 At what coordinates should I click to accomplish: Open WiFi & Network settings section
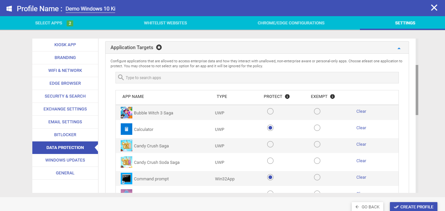[x=65, y=71]
